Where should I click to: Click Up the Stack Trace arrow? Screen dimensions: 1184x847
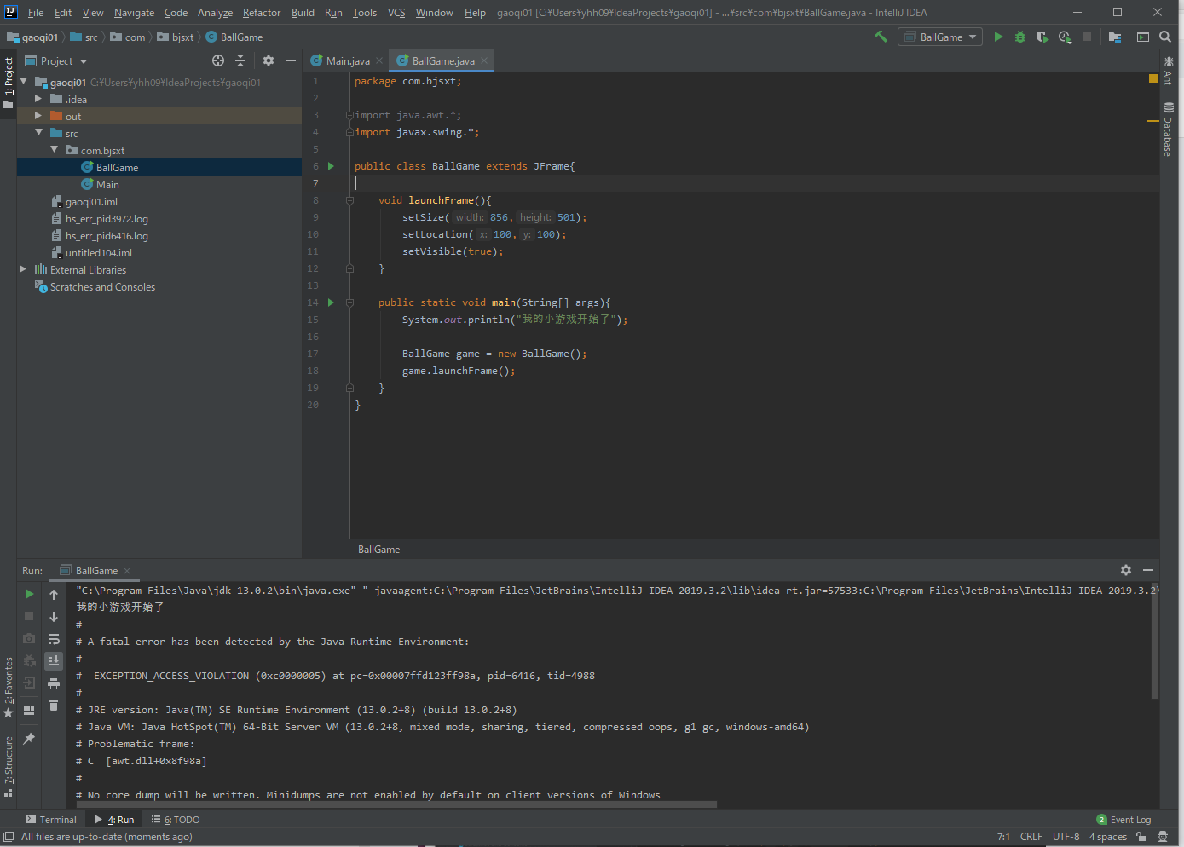(54, 594)
